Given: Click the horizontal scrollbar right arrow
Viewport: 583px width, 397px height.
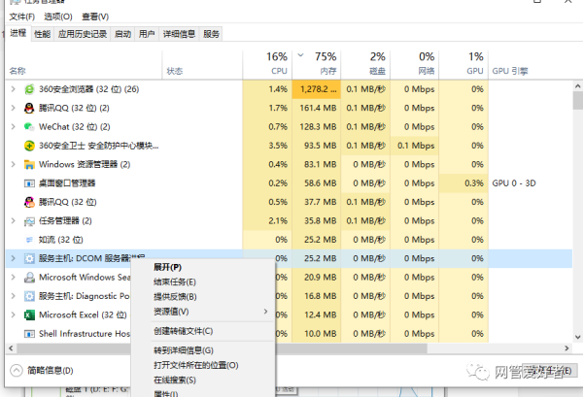Looking at the screenshot, I should 566,348.
